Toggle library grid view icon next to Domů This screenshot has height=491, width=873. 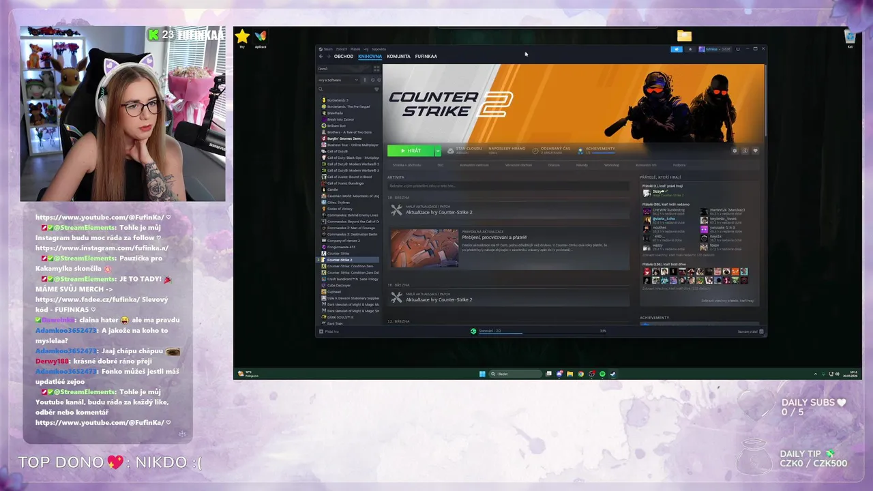376,68
